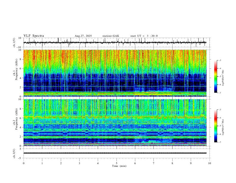Screen dimensions: 236x183
Task: Click the "start UT = 3 : 20: 0" label
Action: (144, 36)
